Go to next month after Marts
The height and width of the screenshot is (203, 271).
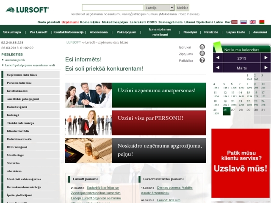coord(265,68)
